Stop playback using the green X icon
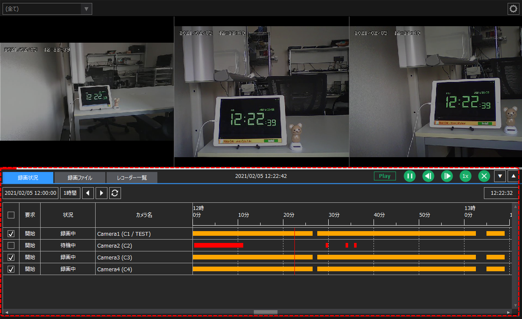Screen dimensions: 522x319 [484, 176]
